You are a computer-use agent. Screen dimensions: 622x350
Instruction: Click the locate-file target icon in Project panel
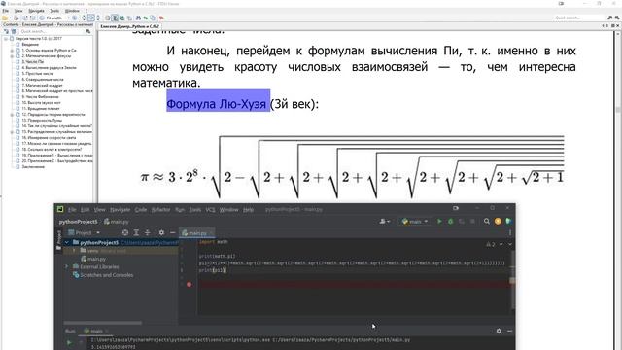[x=125, y=233]
